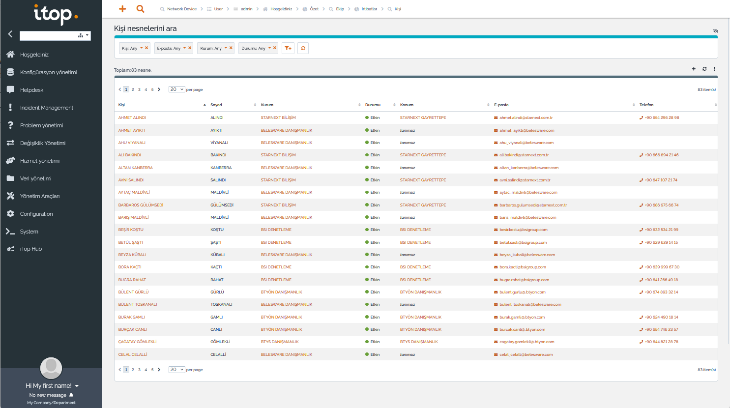Refresh the search criteria with orange reload icon
This screenshot has height=408, width=730.
pos(303,48)
